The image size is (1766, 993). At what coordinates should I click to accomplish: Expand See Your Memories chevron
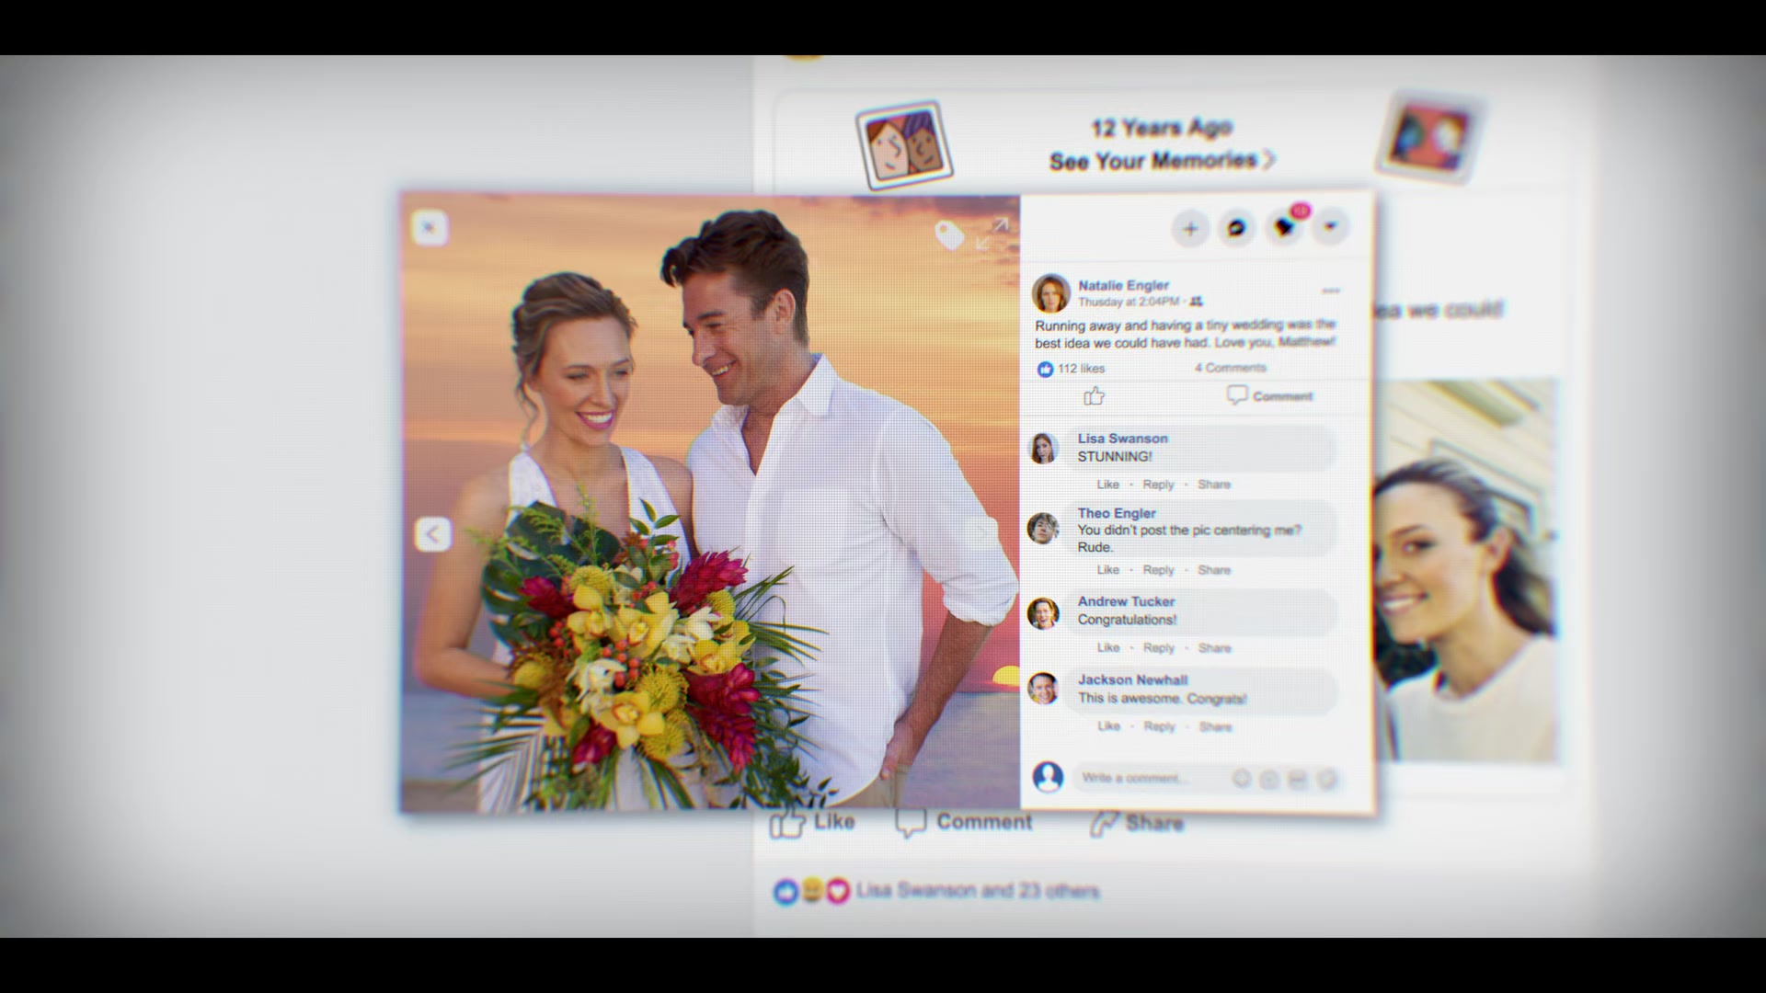point(1269,161)
